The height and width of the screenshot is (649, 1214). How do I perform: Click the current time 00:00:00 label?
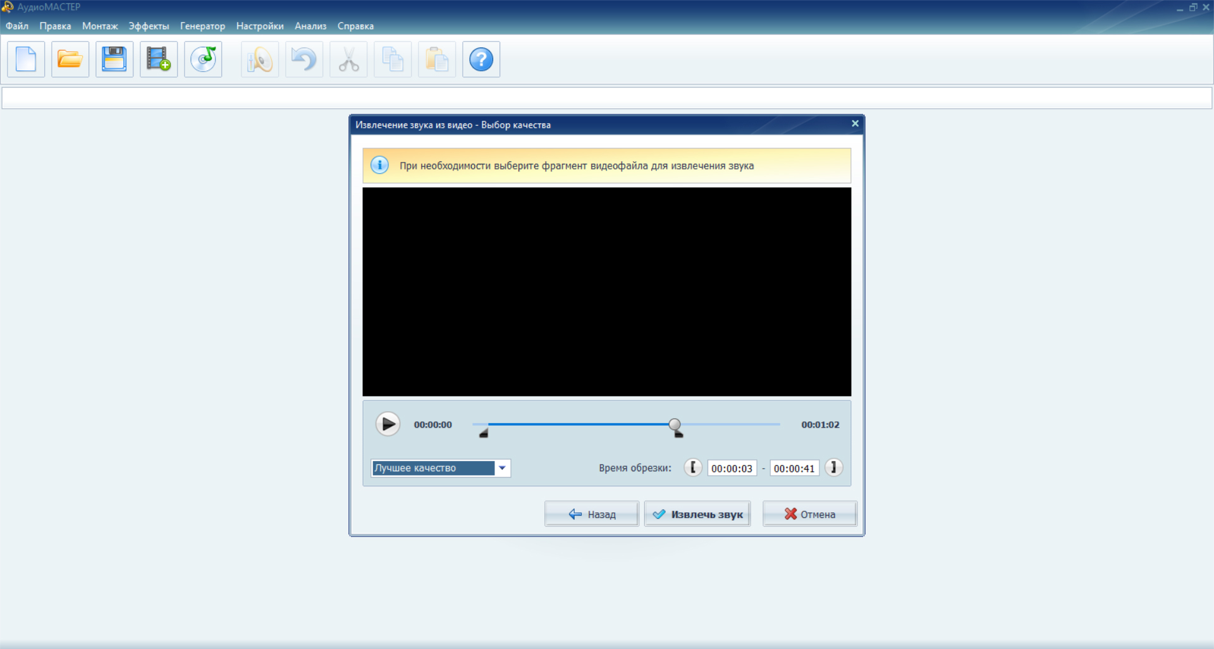tap(433, 424)
